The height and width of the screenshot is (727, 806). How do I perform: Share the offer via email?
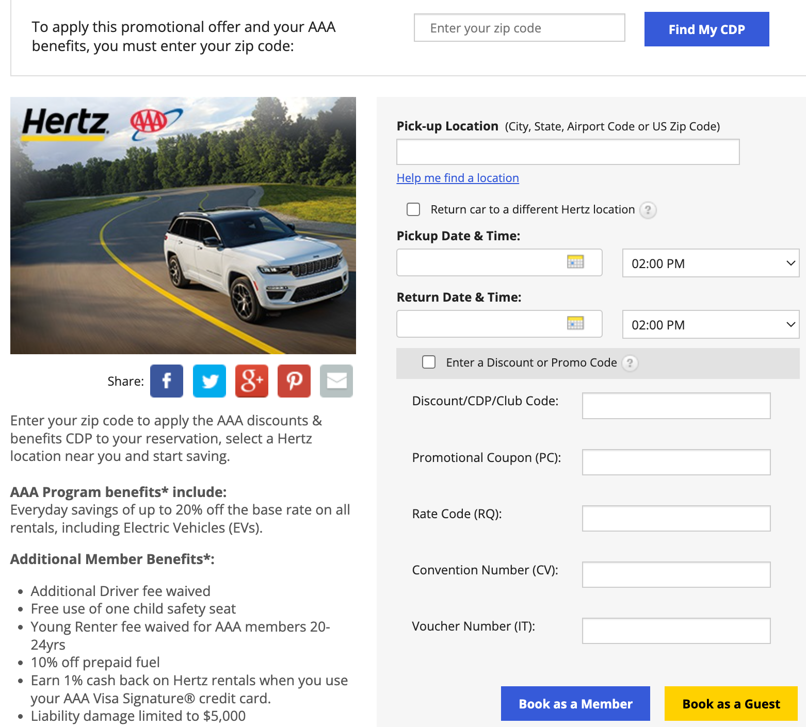pyautogui.click(x=336, y=381)
